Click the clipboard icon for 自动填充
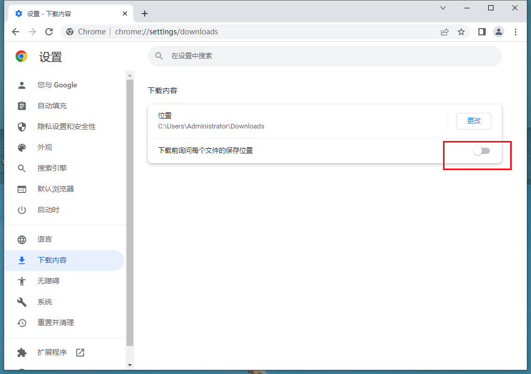Image resolution: width=531 pixels, height=374 pixels. click(x=22, y=106)
